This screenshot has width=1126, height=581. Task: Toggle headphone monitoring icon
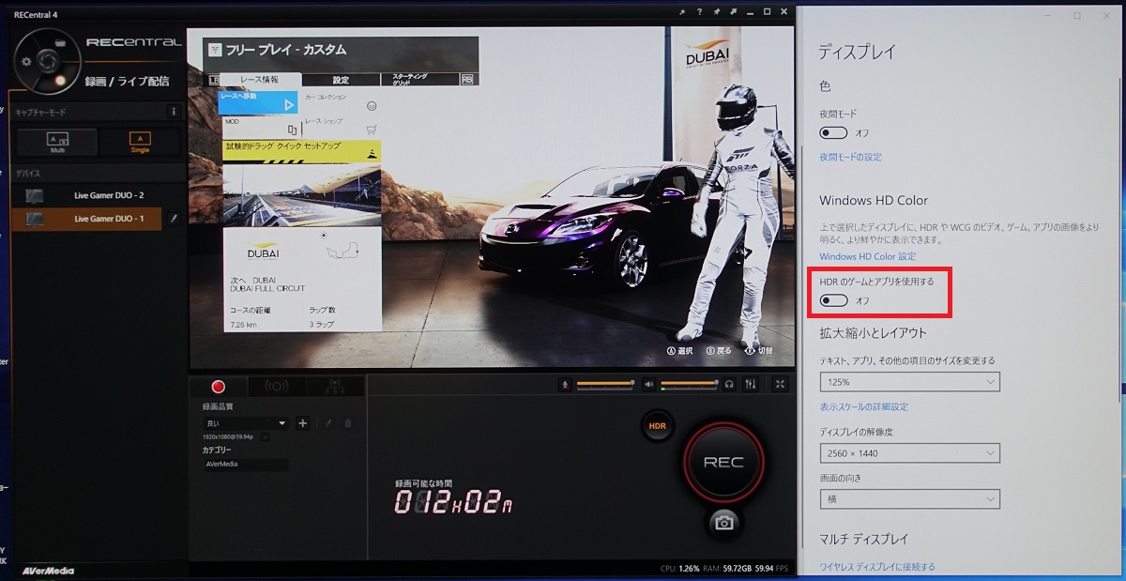tap(729, 384)
